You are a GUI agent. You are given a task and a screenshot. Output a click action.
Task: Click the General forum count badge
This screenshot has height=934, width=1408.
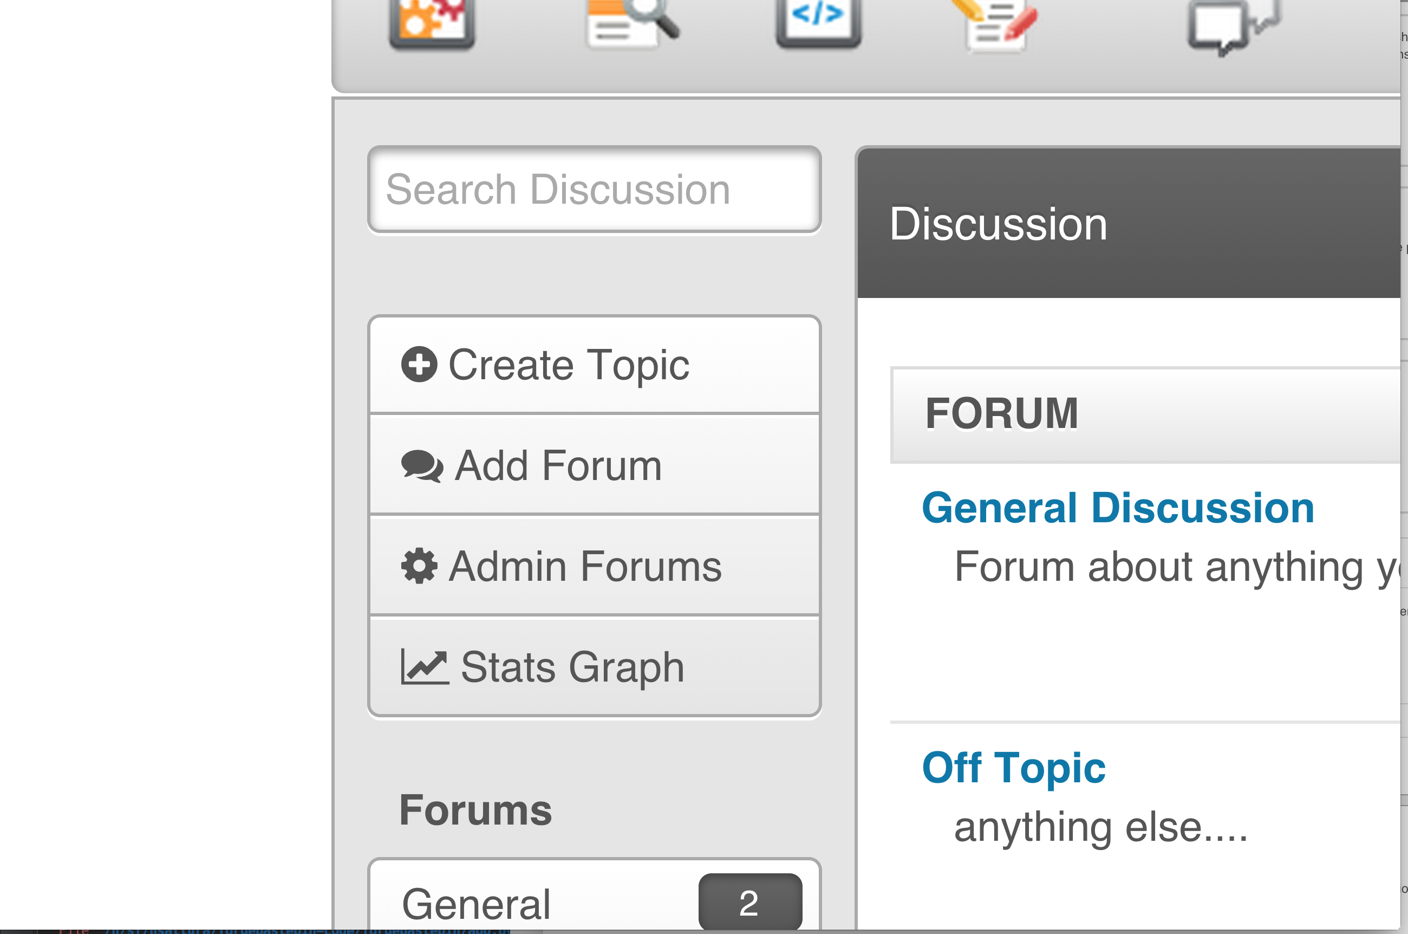(749, 902)
